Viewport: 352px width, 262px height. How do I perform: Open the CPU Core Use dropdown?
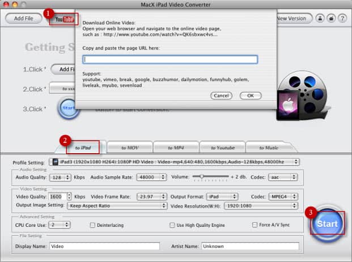pos(60,225)
